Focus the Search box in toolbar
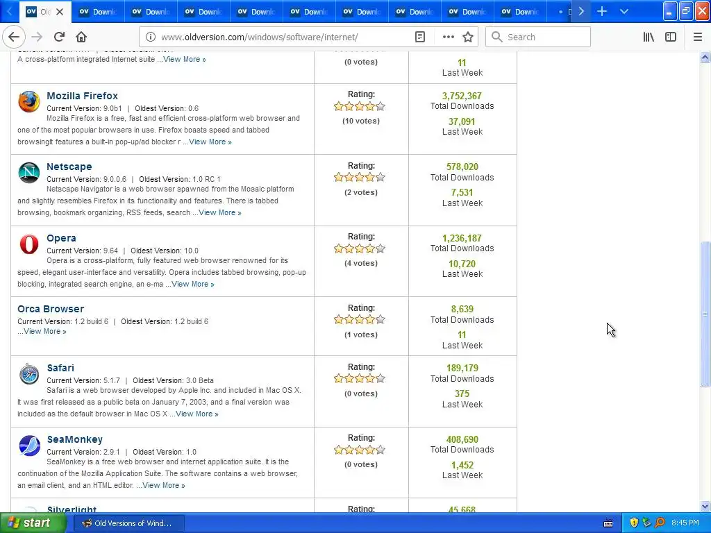 point(538,37)
